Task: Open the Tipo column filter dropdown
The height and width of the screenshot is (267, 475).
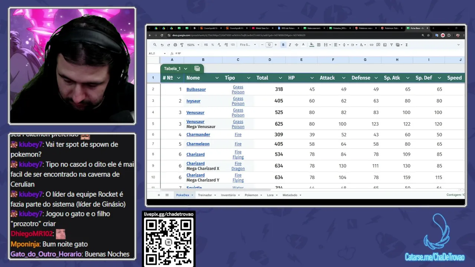Action: pyautogui.click(x=248, y=78)
